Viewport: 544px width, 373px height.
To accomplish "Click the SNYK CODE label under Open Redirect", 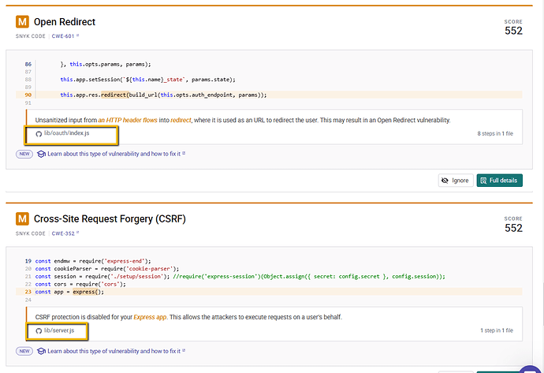I will pyautogui.click(x=31, y=36).
